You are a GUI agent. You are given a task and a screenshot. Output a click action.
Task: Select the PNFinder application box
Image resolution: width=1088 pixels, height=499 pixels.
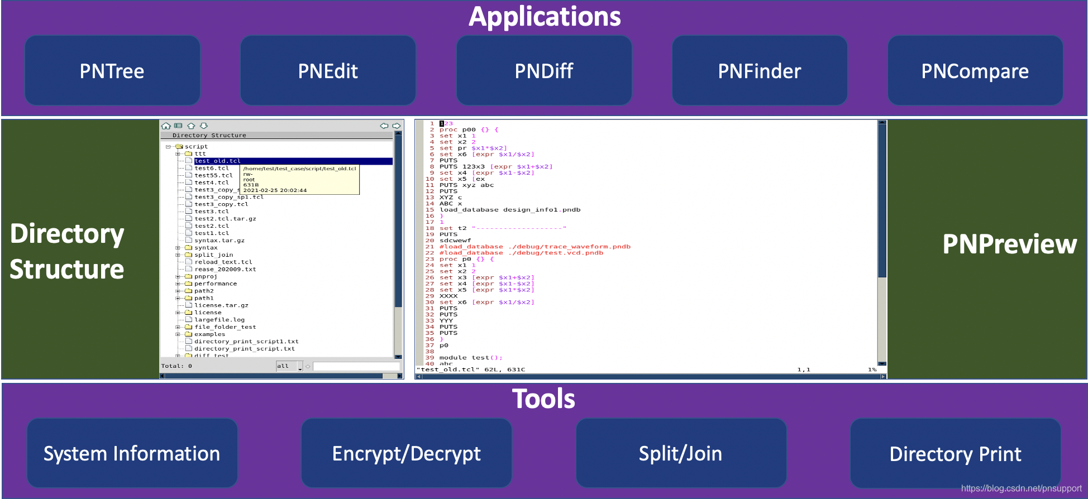(x=760, y=70)
